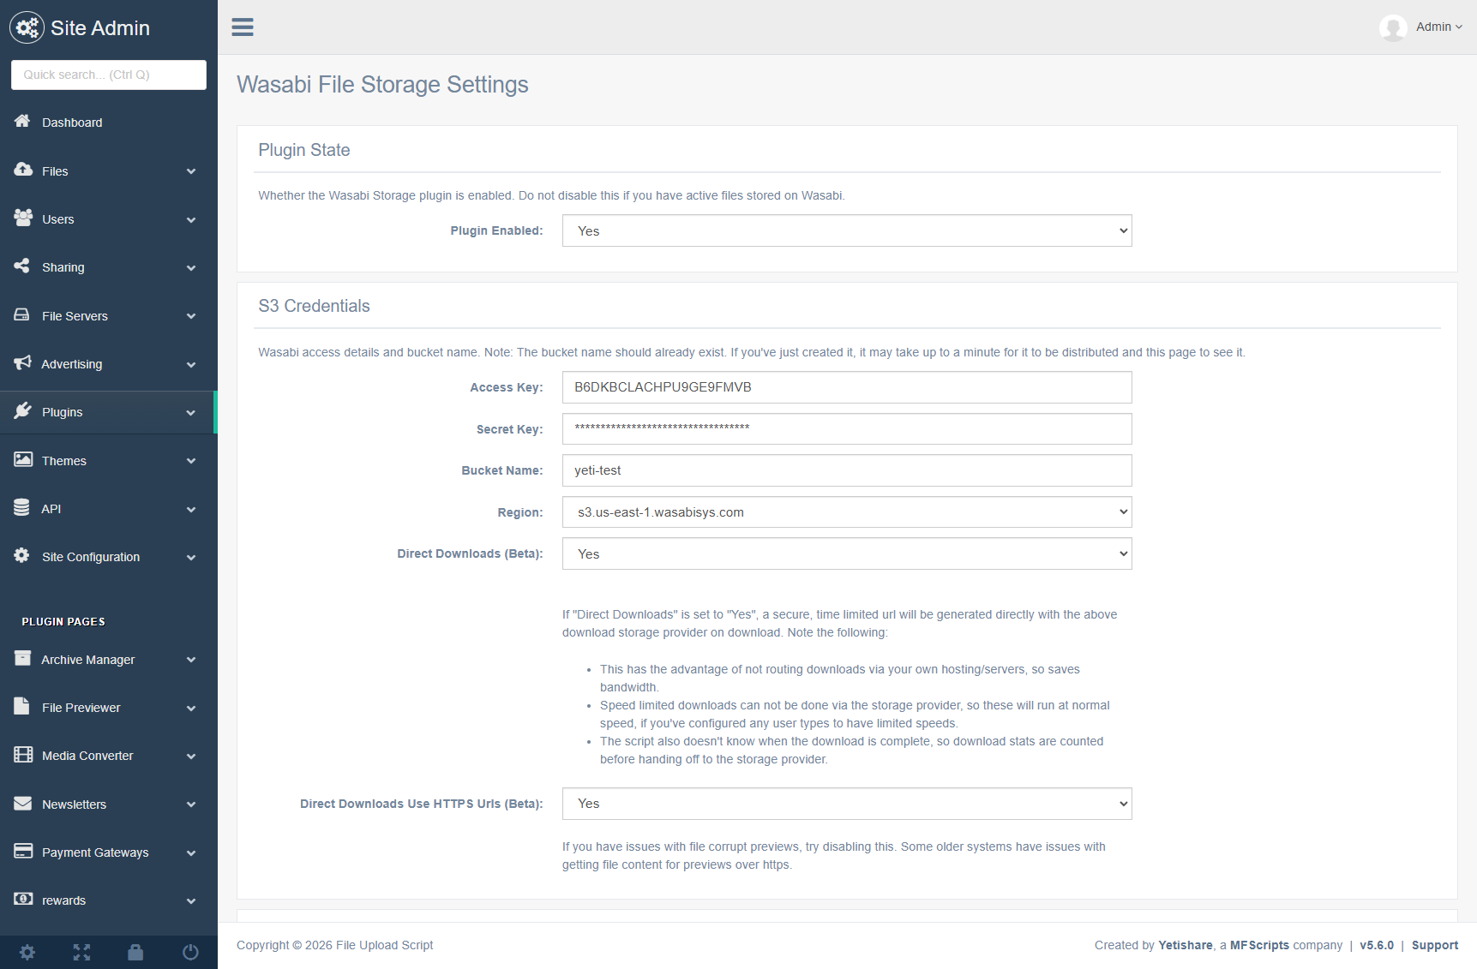The width and height of the screenshot is (1477, 969).
Task: Click the fullscreen expand icon in sidebar footer
Action: tap(81, 952)
